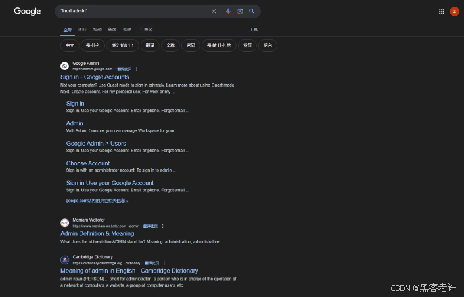Translate the Merriam-Webster page link
The image size is (464, 297).
[x=151, y=226]
